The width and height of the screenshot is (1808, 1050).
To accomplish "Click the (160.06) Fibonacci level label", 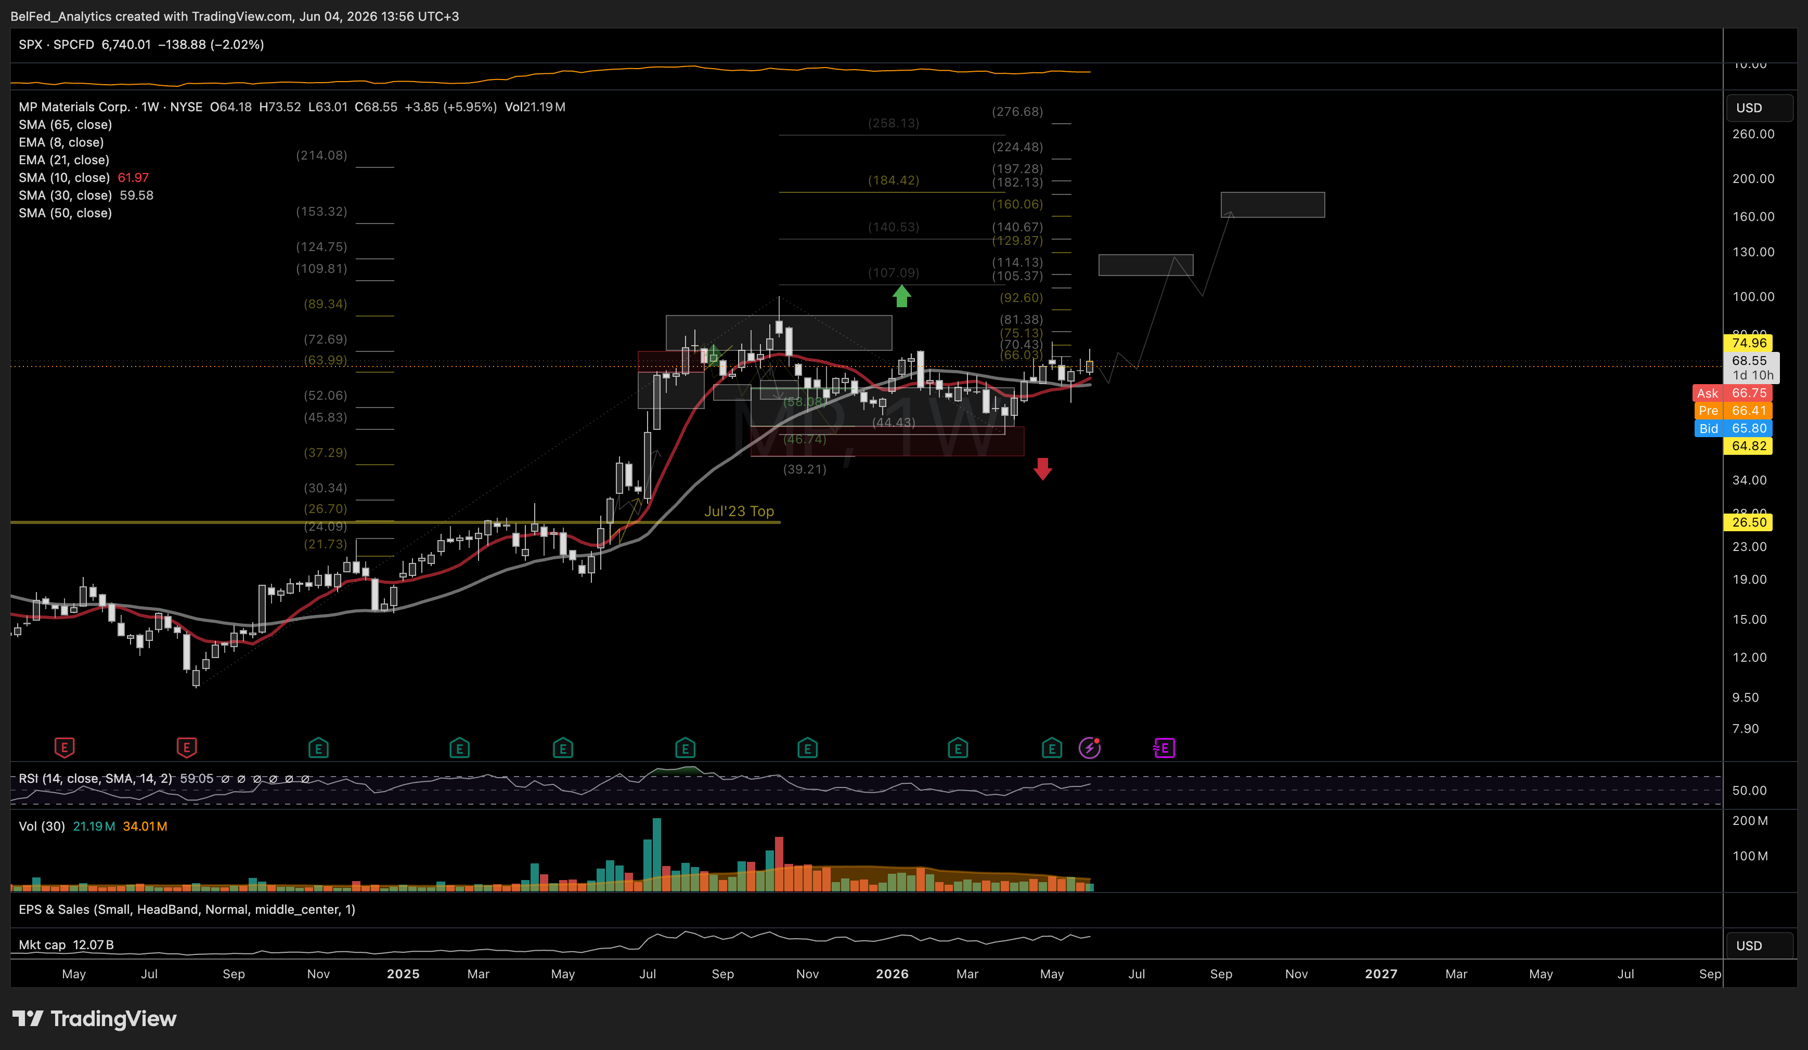I will 1017,204.
